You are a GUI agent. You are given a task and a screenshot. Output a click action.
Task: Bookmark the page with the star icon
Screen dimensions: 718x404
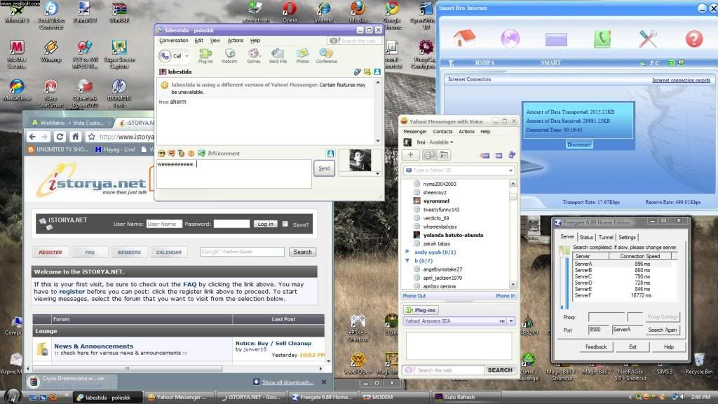point(92,137)
